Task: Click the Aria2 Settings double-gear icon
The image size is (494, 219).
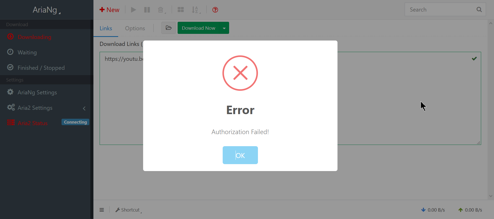Action: pos(11,107)
